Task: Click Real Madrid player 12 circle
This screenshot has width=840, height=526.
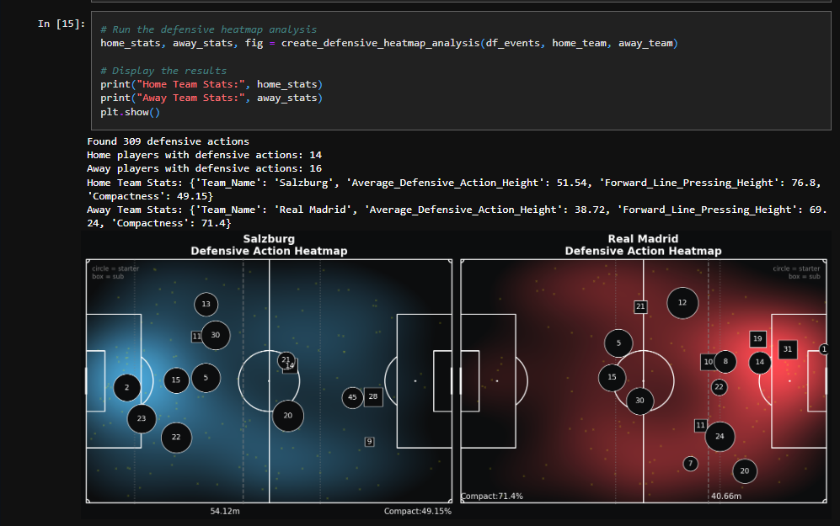Action: coord(682,303)
